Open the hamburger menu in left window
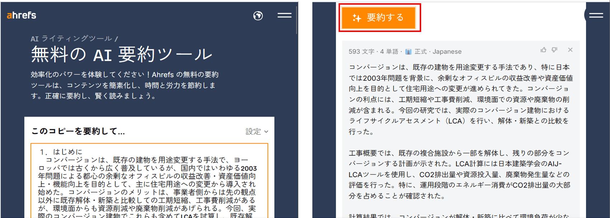Viewport: 610px width, 218px height. tap(284, 15)
